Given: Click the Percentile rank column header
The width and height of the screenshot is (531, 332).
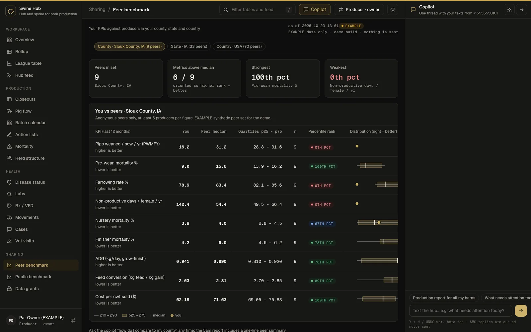Looking at the screenshot, I should pos(322,131).
